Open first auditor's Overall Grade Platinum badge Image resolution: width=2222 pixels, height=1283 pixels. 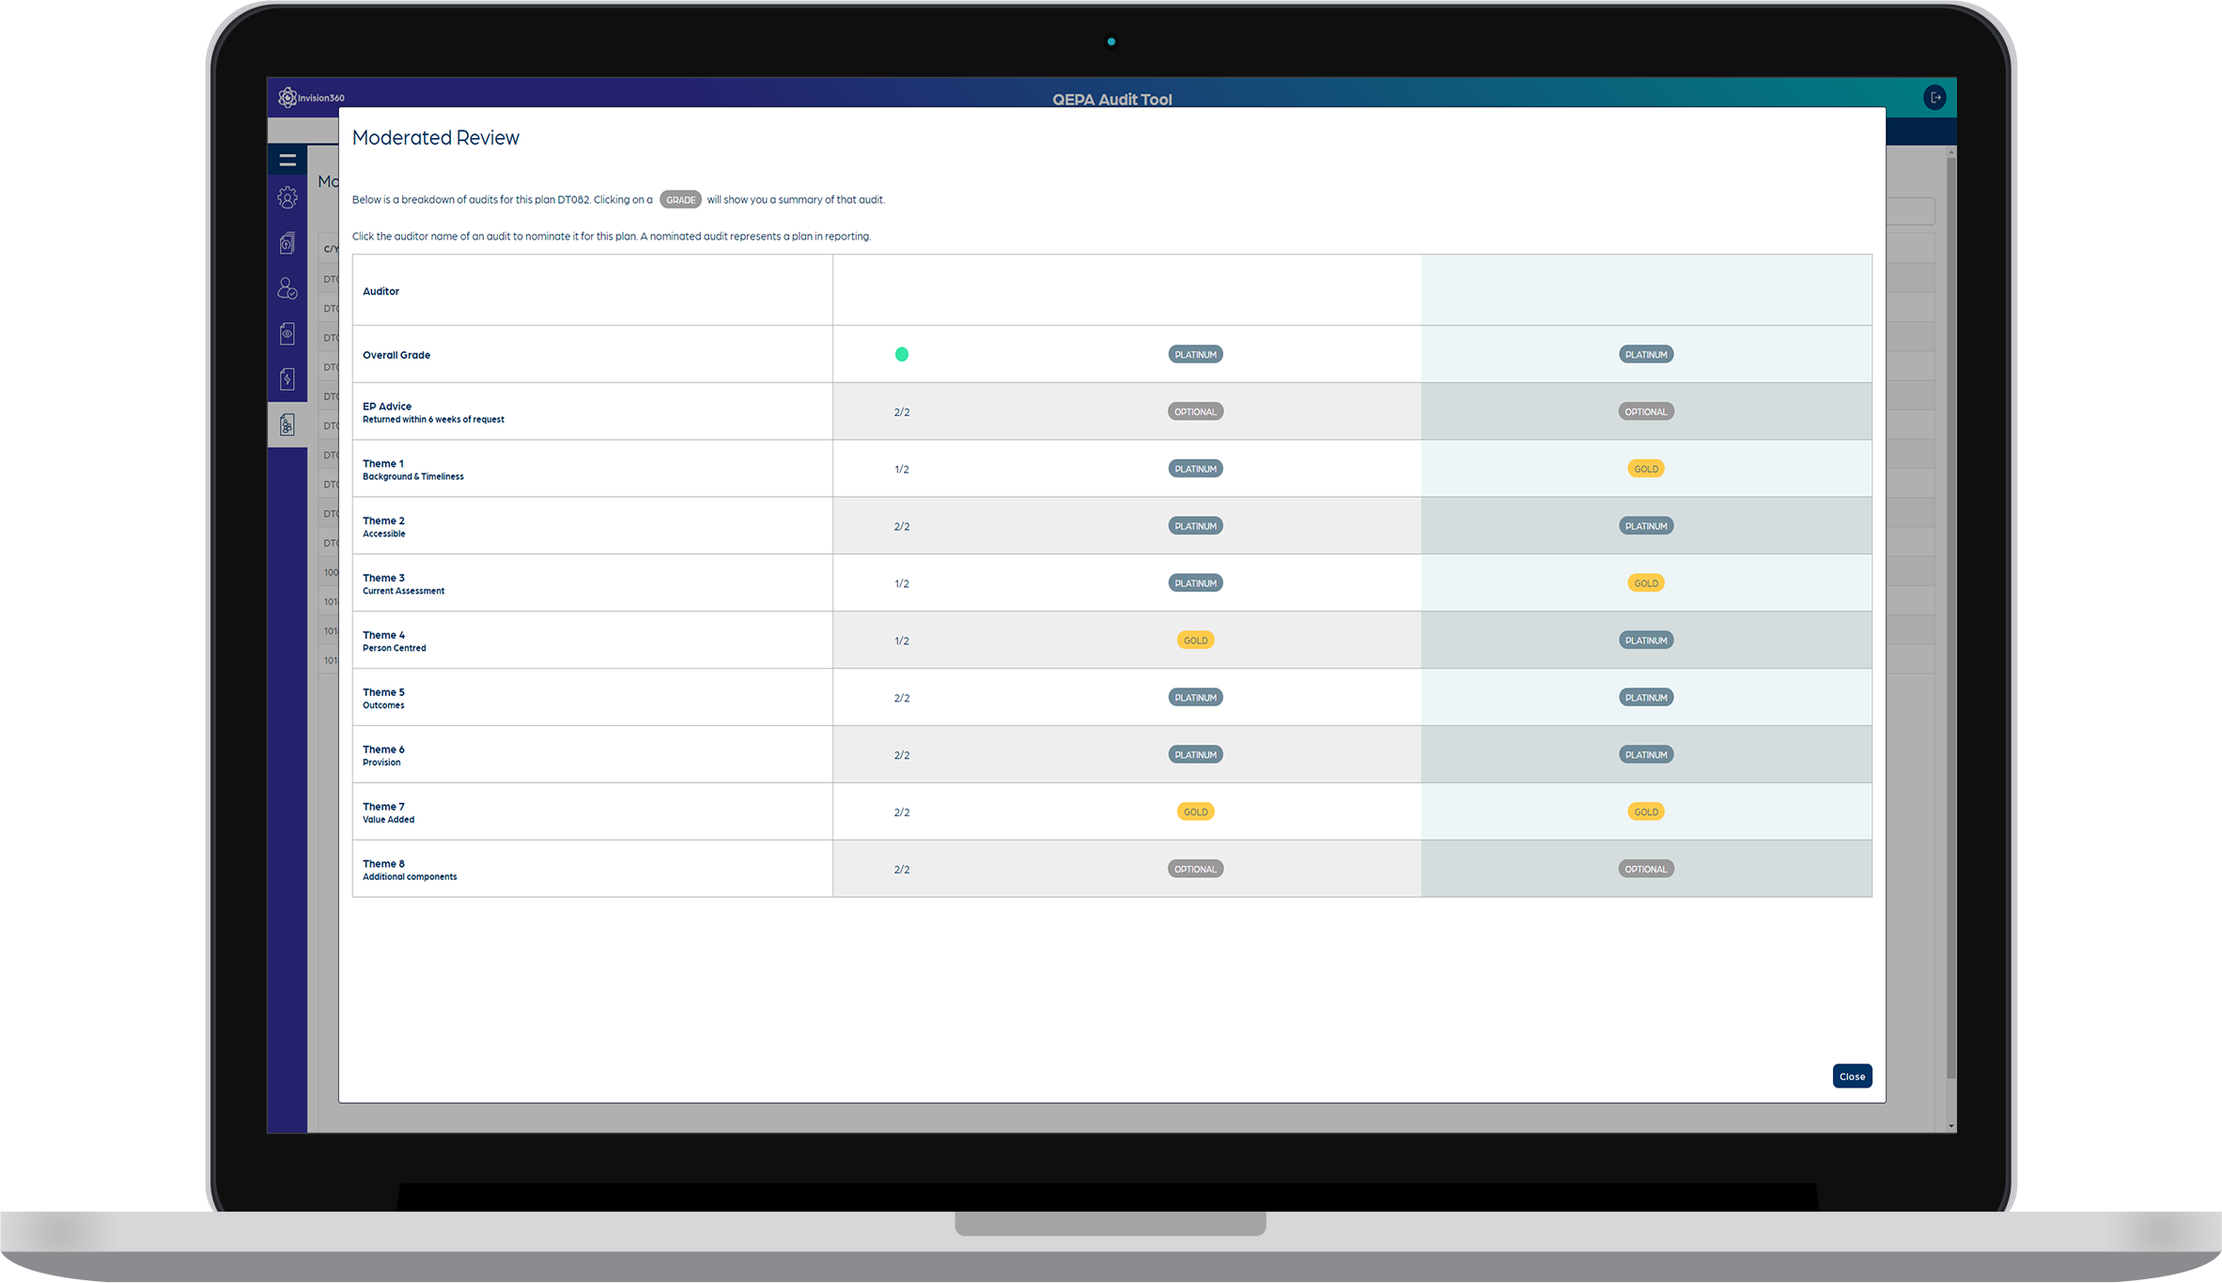(x=1195, y=355)
